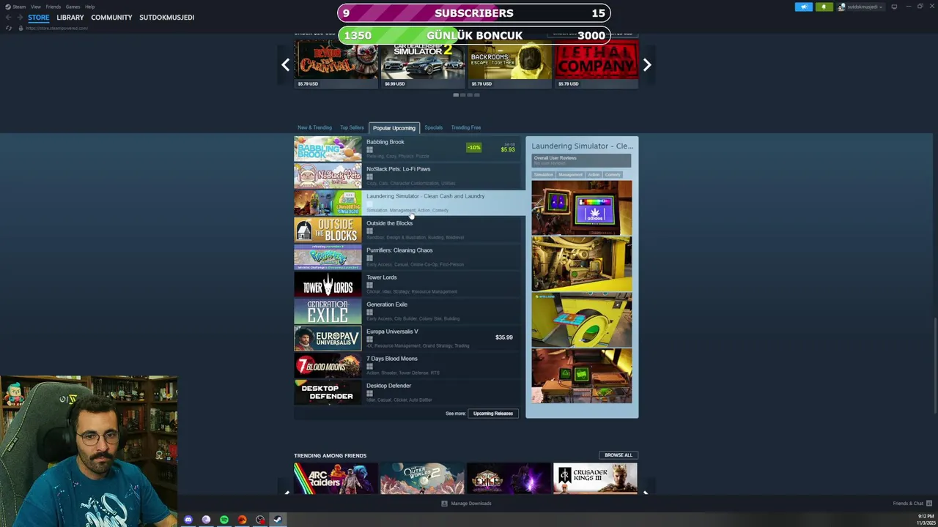The height and width of the screenshot is (527, 938).
Task: Click the ARC Raiders thumbnail
Action: point(336,478)
